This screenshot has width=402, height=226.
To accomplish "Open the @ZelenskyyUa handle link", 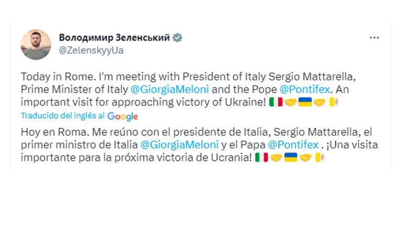I will 91,50.
